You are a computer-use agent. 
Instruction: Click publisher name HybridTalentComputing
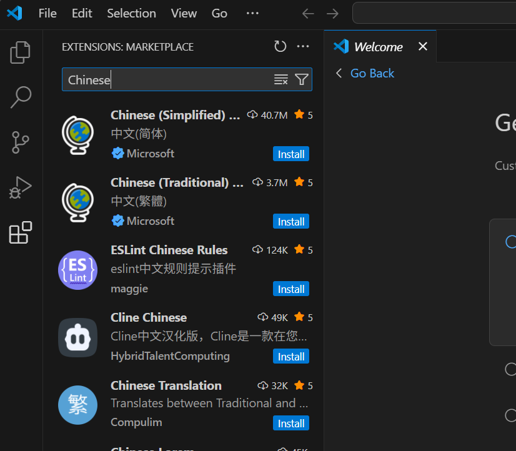tap(170, 356)
